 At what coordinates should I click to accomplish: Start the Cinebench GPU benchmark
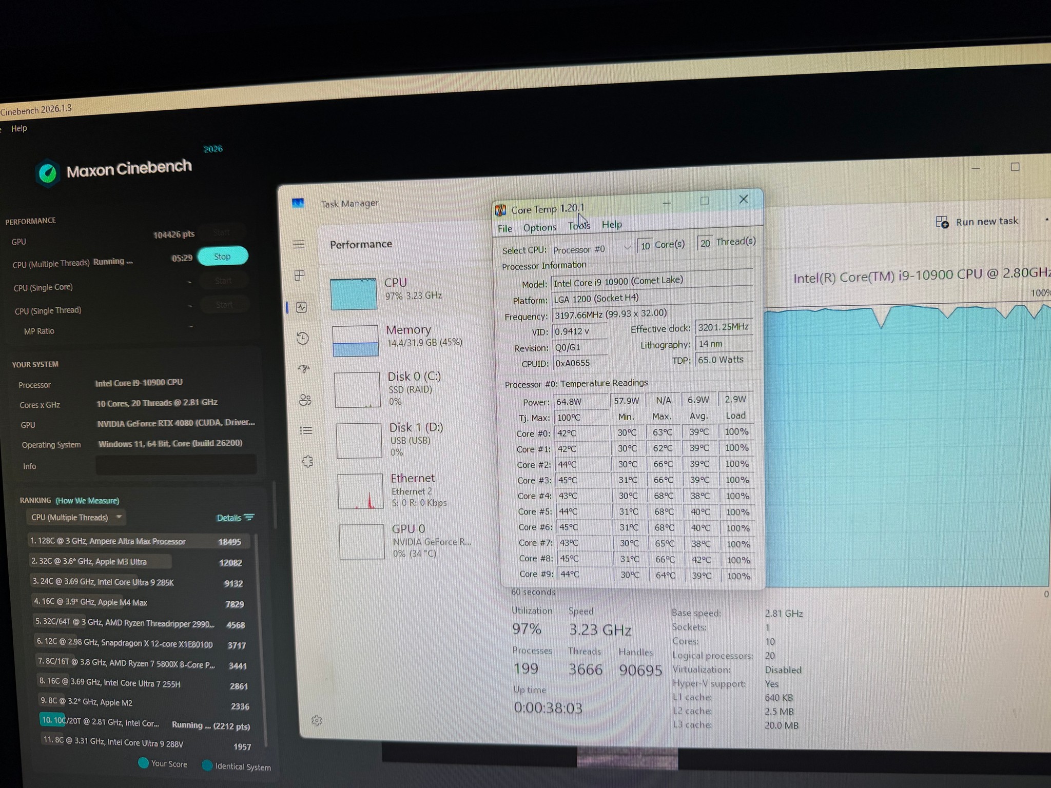point(222,232)
